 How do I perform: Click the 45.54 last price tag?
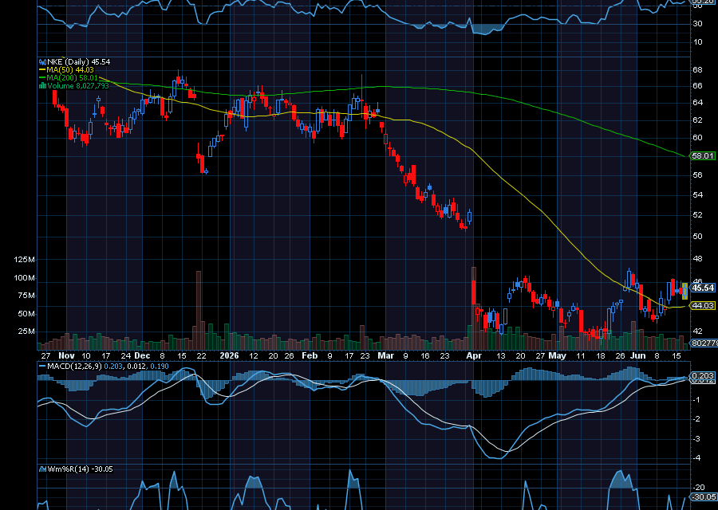tap(702, 288)
